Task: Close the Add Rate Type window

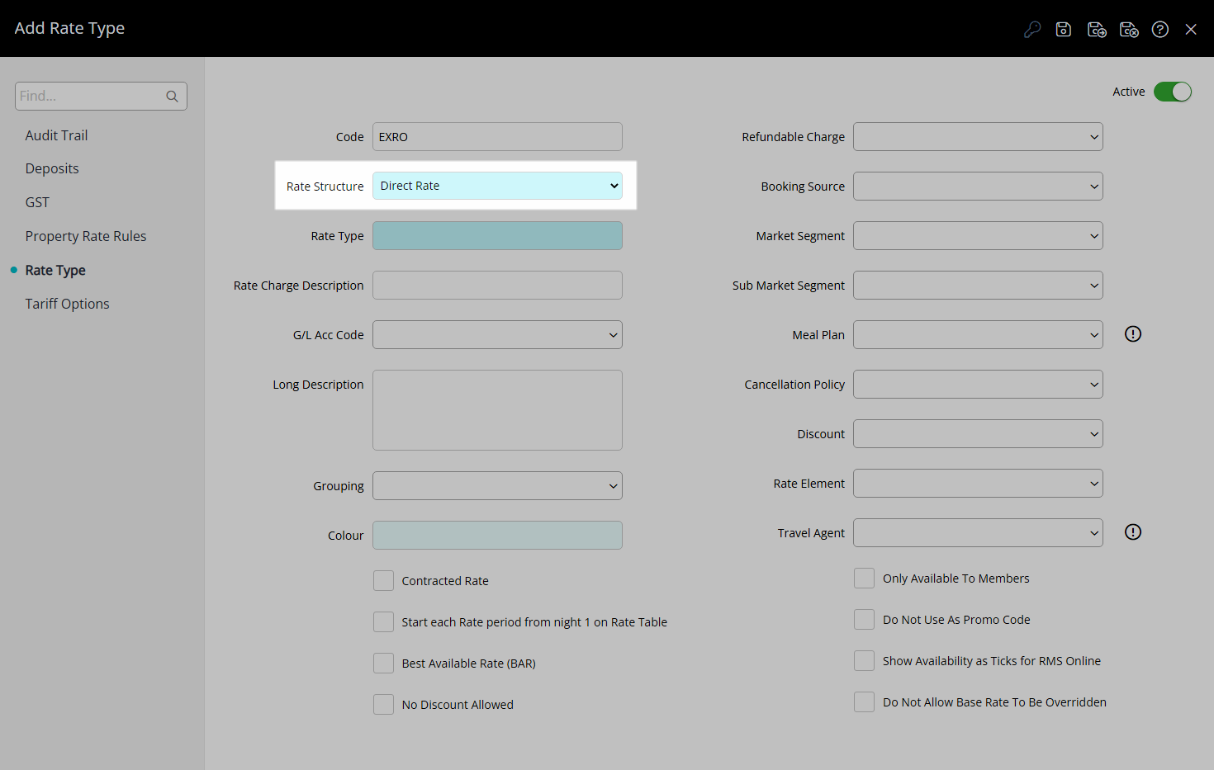Action: 1191,30
